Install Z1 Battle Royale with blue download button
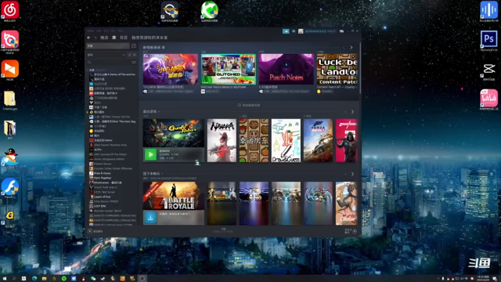Screen dimensions: 501x282 point(150,218)
